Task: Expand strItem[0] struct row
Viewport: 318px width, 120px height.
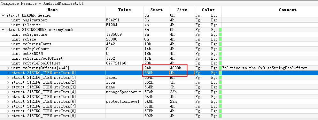Action: (x=8, y=73)
